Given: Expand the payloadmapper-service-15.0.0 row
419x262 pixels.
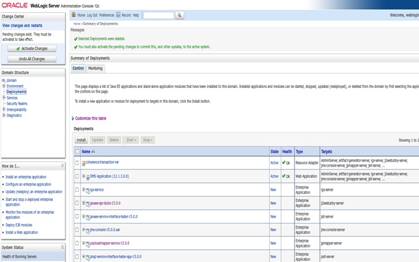Looking at the screenshot, I should click(84, 243).
